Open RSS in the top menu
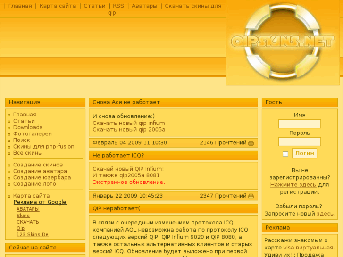The width and height of the screenshot is (343, 257). tap(118, 6)
